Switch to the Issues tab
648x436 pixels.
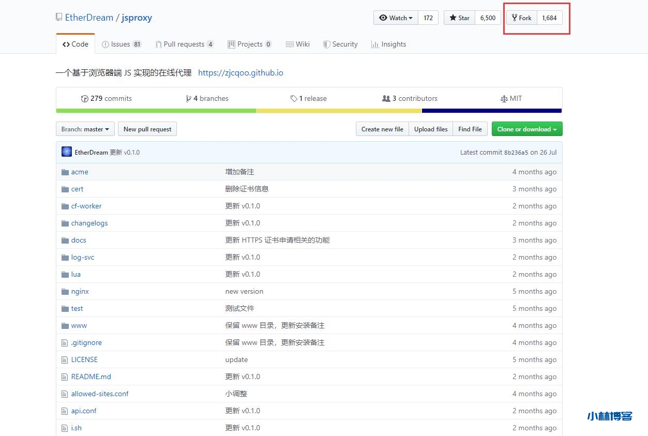[x=122, y=44]
